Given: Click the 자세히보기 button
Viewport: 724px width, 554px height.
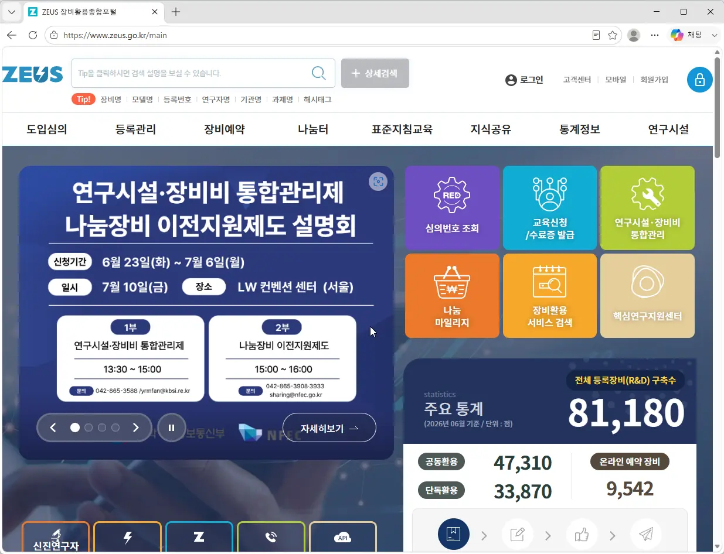Looking at the screenshot, I should pos(329,428).
